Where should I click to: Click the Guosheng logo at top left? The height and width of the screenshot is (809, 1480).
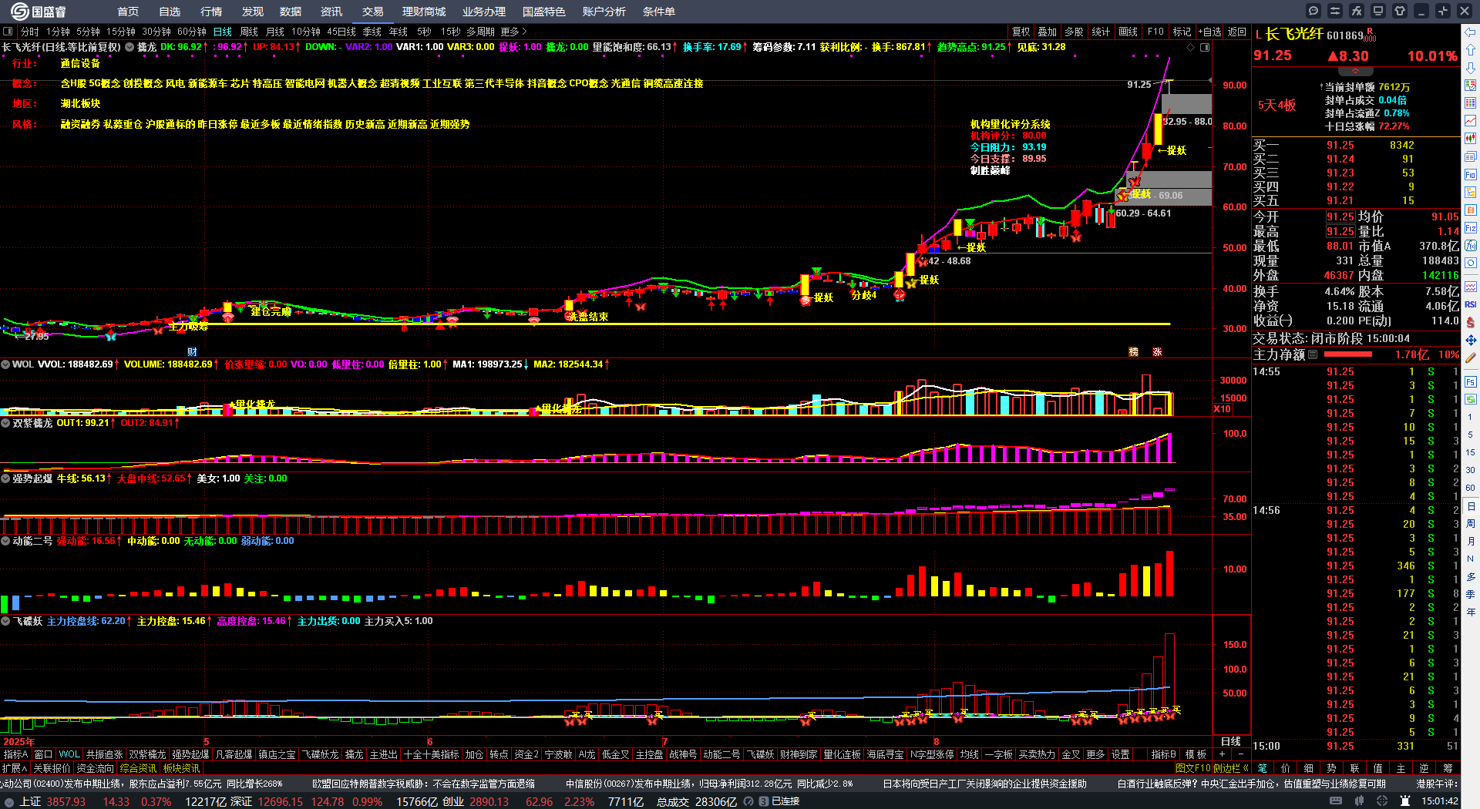(x=39, y=12)
